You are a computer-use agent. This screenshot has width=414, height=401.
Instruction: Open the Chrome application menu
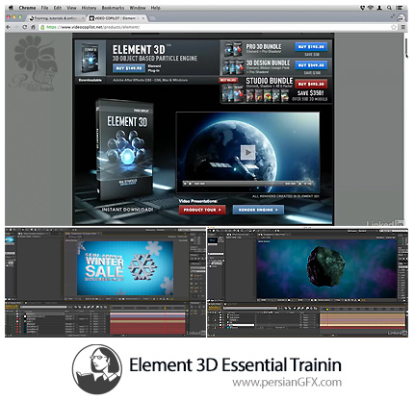(x=27, y=8)
